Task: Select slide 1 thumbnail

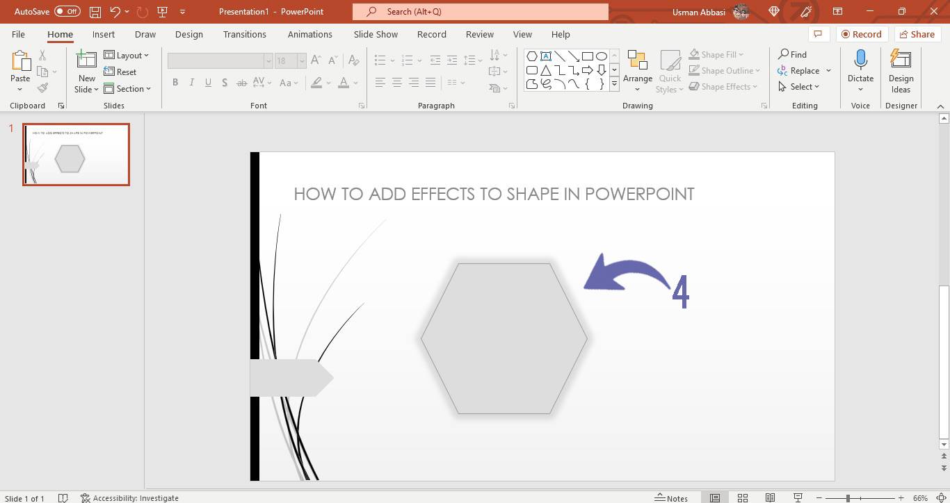Action: coord(76,154)
